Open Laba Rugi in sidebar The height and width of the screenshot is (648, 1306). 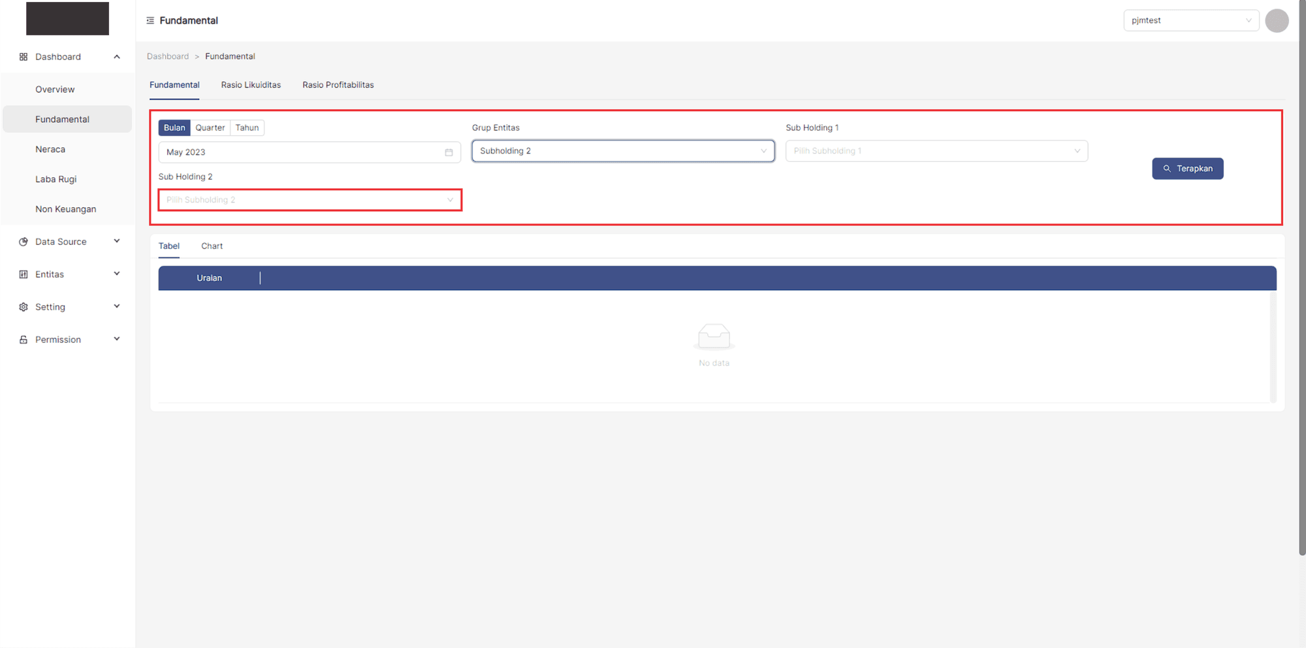point(56,179)
